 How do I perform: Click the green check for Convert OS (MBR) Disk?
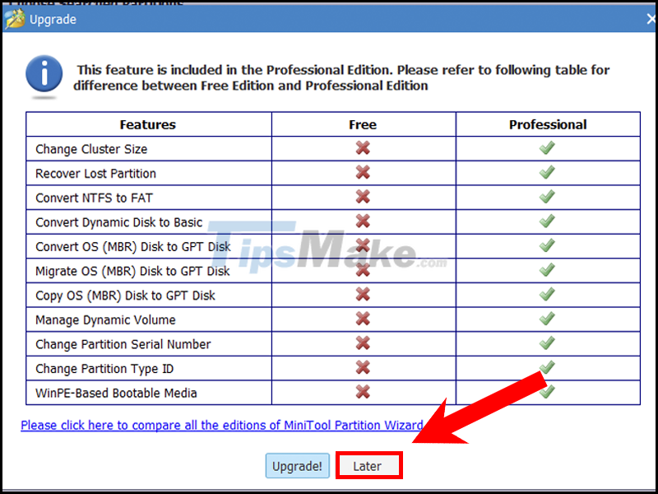click(547, 245)
